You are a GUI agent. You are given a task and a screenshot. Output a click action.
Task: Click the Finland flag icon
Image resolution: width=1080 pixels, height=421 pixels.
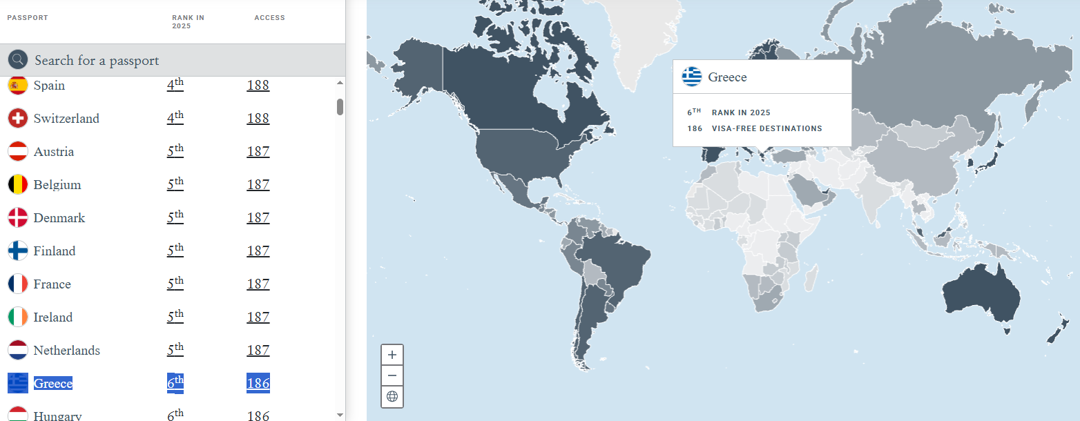click(x=18, y=251)
